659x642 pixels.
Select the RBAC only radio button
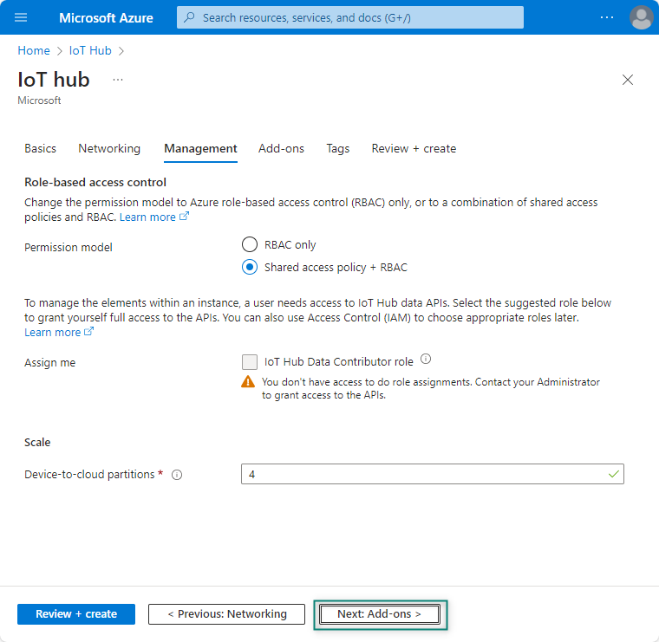coord(250,245)
